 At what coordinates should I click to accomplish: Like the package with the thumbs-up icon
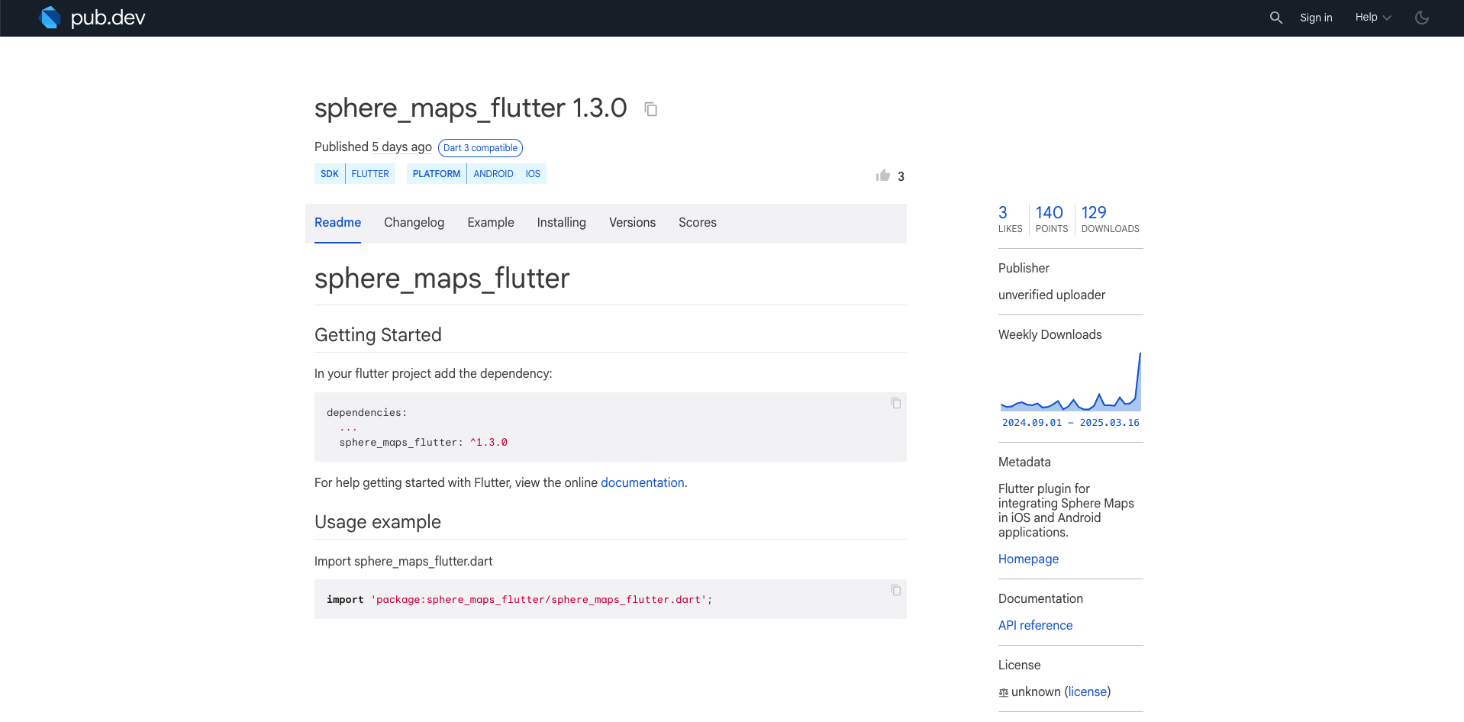(882, 176)
